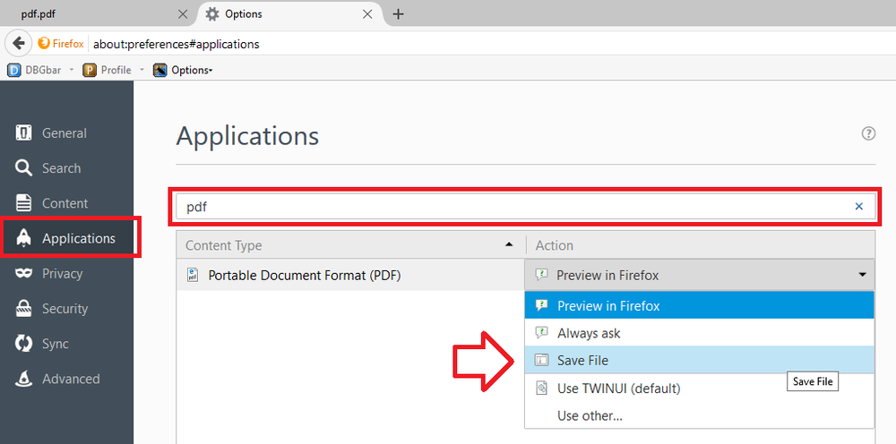This screenshot has height=444, width=896.
Task: Click the Options tab gear icon
Action: point(212,14)
